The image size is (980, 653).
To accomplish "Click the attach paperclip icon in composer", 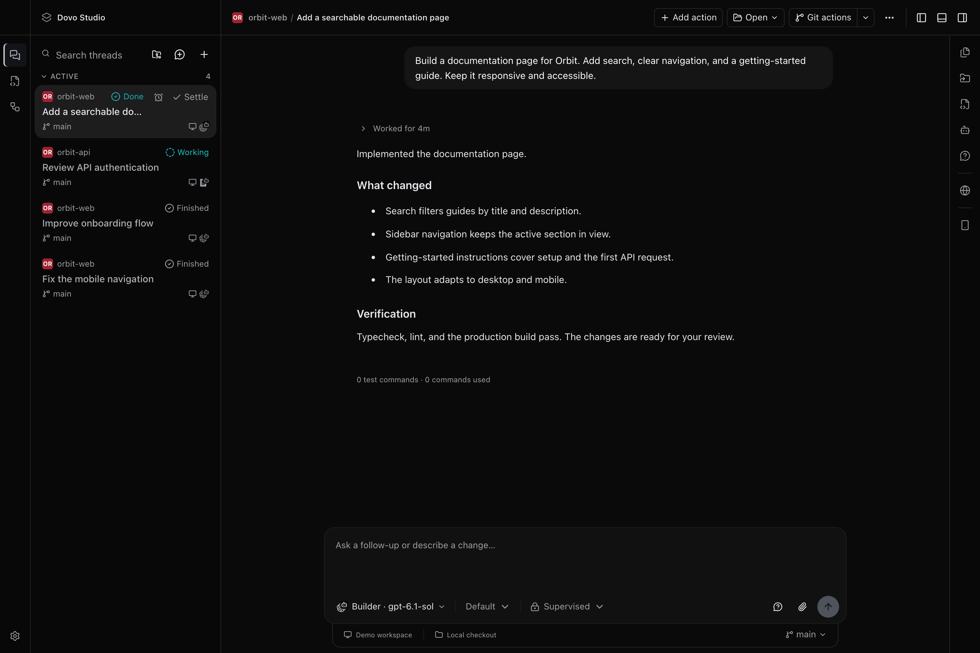I will click(x=802, y=607).
